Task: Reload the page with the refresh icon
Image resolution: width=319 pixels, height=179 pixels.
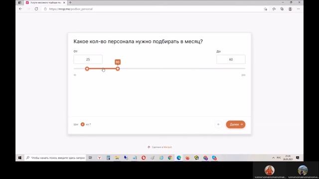Action: pos(36,9)
